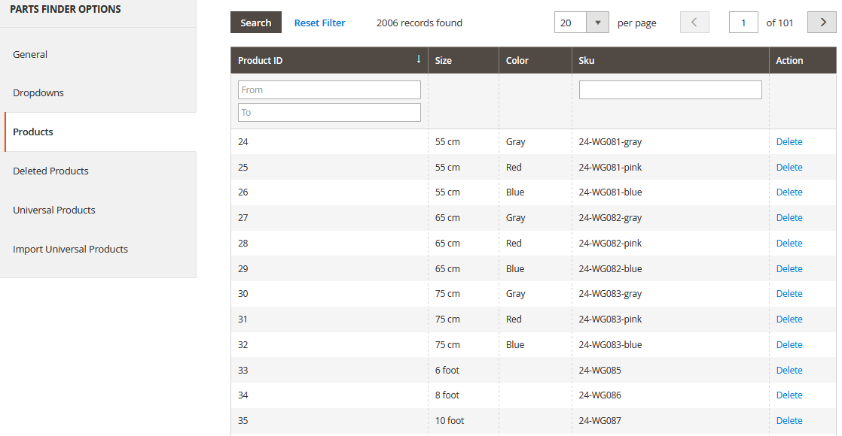The height and width of the screenshot is (436, 842).
Task: Switch to the Dropdowns tab
Action: coord(38,93)
